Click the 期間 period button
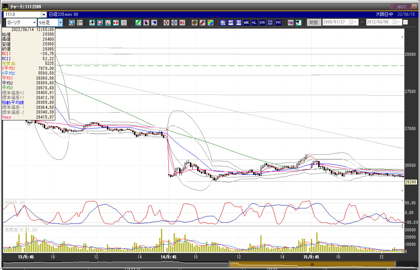Image resolution: width=420 pixels, height=270 pixels. click(x=313, y=22)
